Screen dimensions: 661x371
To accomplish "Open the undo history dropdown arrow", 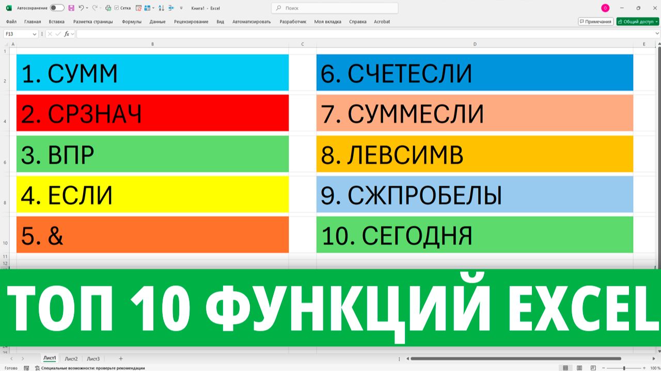I will coord(87,8).
